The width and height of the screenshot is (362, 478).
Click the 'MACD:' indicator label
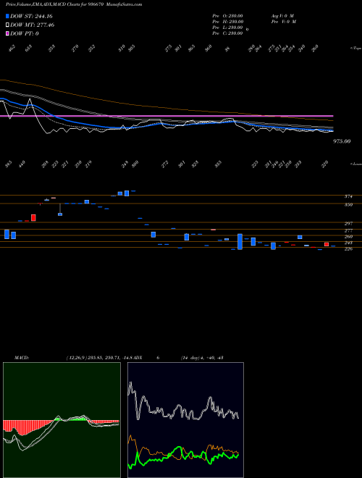pos(21,358)
